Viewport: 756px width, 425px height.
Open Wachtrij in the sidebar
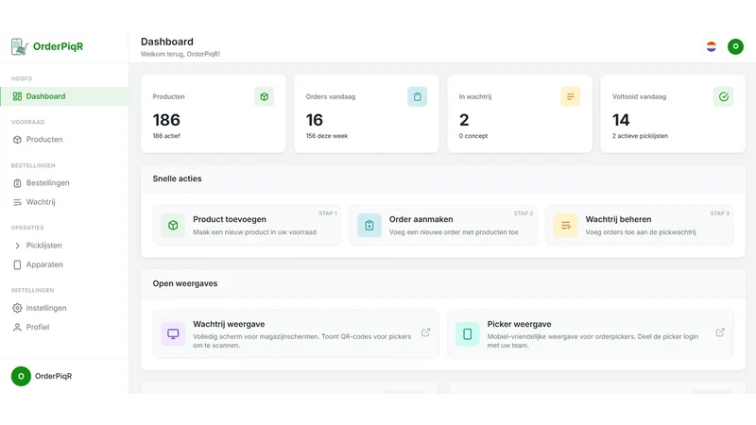tap(64, 202)
